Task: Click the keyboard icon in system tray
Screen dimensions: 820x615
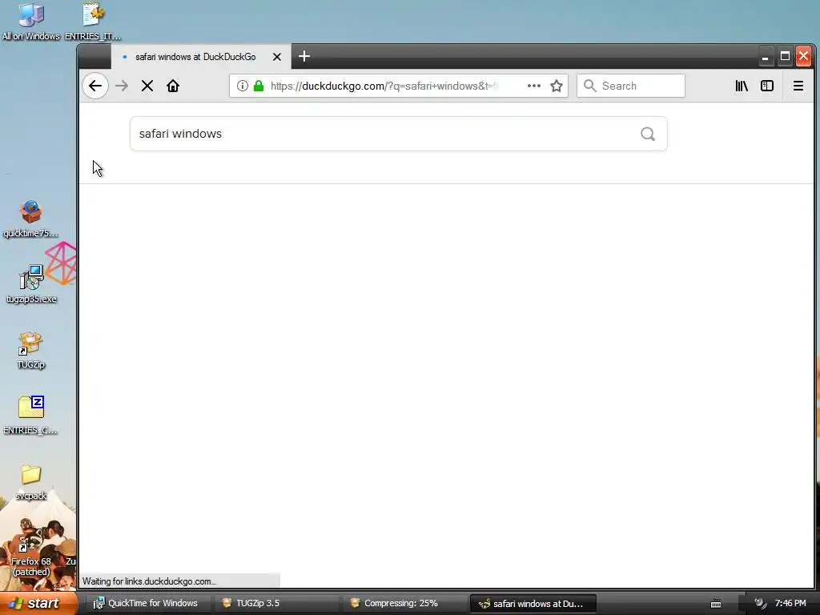Action: 716,604
